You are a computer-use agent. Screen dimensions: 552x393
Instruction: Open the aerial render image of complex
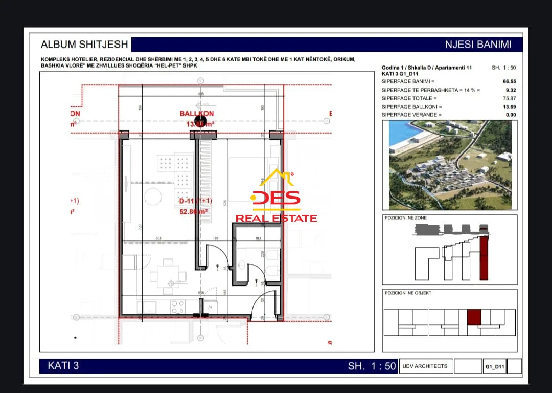(x=450, y=165)
